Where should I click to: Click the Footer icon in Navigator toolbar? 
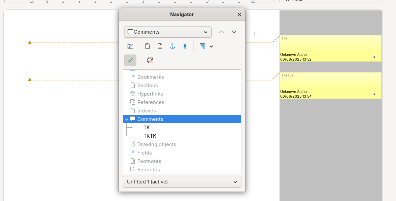pyautogui.click(x=160, y=46)
